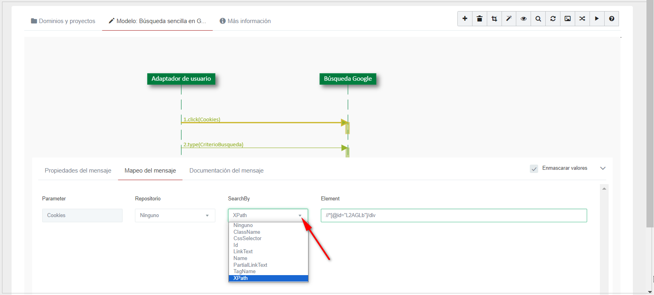Run the model with the play icon
Screen dimensions: 654x295
pyautogui.click(x=597, y=19)
